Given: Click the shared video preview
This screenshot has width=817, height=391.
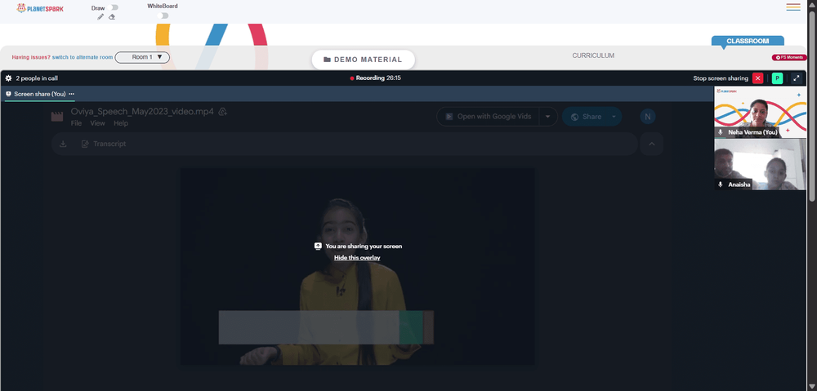Looking at the screenshot, I should 358,266.
